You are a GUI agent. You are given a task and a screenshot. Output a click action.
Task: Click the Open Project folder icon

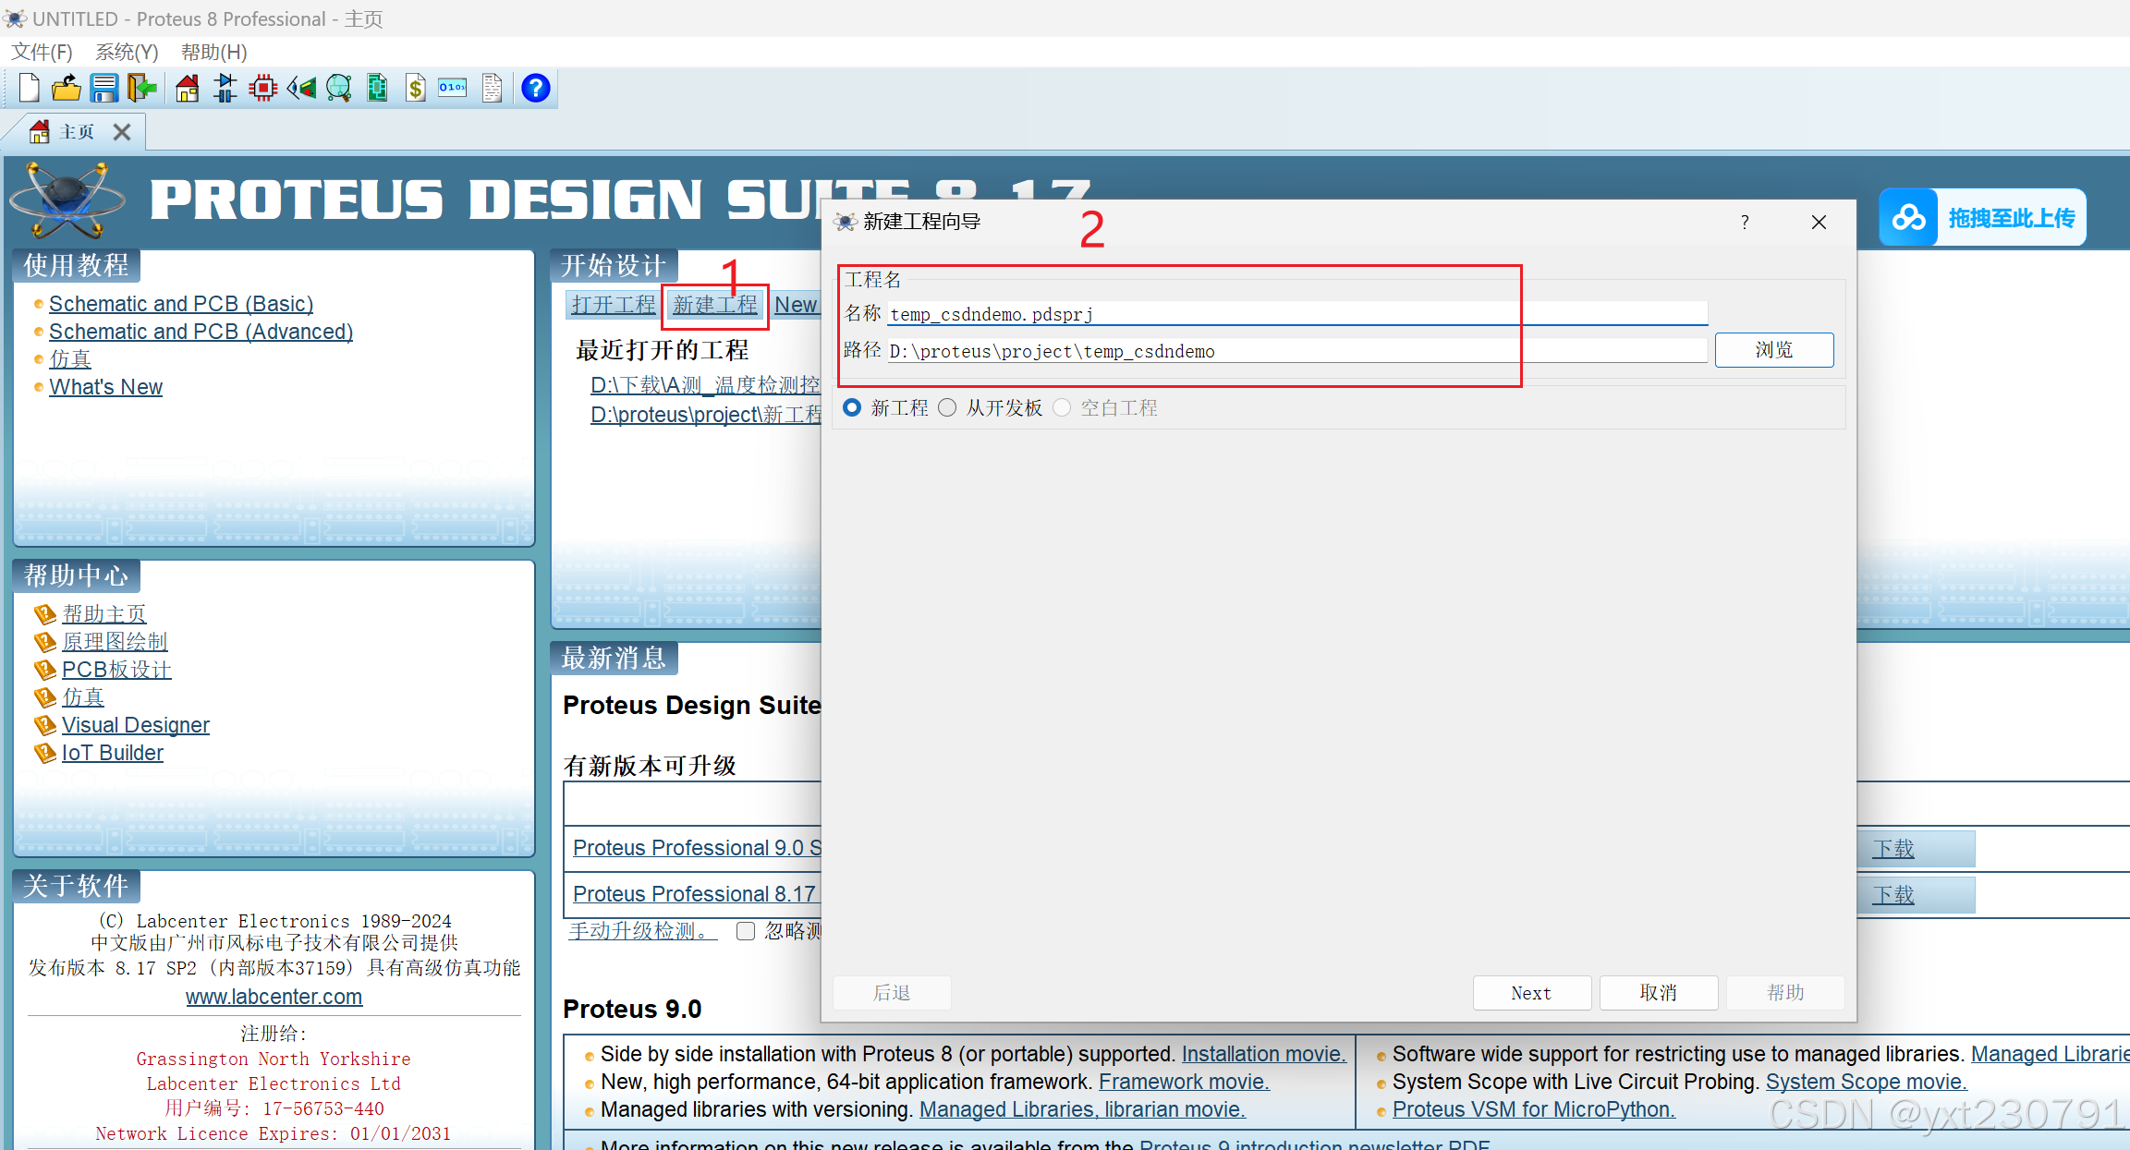coord(66,89)
